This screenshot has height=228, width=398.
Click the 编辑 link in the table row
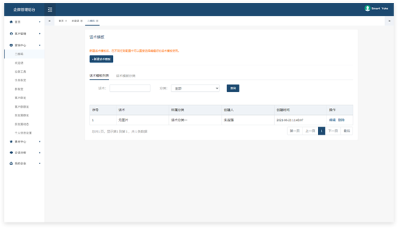point(332,120)
